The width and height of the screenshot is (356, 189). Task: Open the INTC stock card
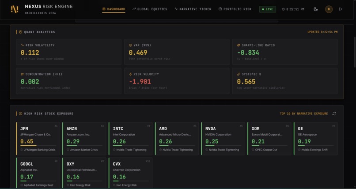coord(131,139)
